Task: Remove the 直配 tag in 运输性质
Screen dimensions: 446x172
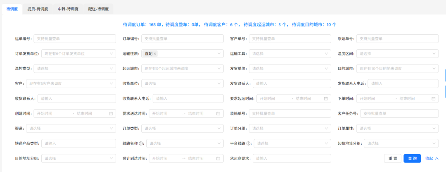Action: click(155, 53)
